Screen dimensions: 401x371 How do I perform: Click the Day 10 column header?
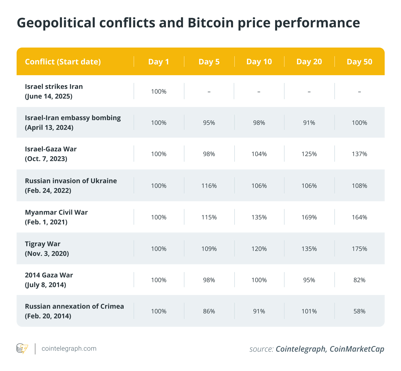pyautogui.click(x=259, y=62)
